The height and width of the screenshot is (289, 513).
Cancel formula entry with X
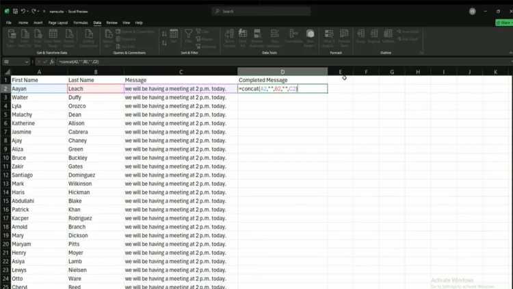[38, 62]
